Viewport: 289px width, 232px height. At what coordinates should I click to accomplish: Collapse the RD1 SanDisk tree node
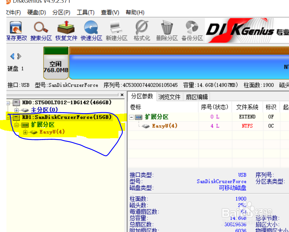(8, 118)
